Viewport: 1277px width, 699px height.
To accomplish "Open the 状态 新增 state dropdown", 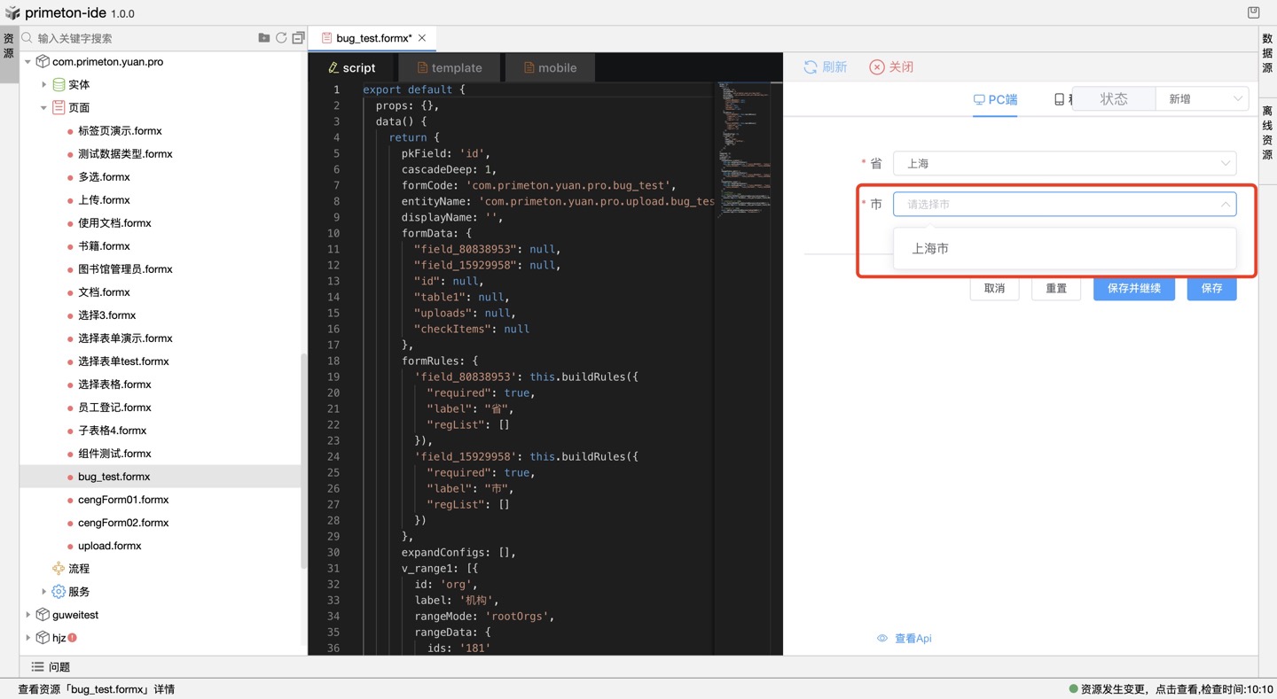I will pos(1202,99).
